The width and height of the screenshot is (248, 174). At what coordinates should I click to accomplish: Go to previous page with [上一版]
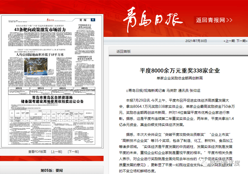point(57,151)
